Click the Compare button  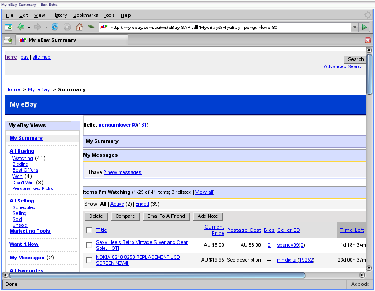click(125, 216)
